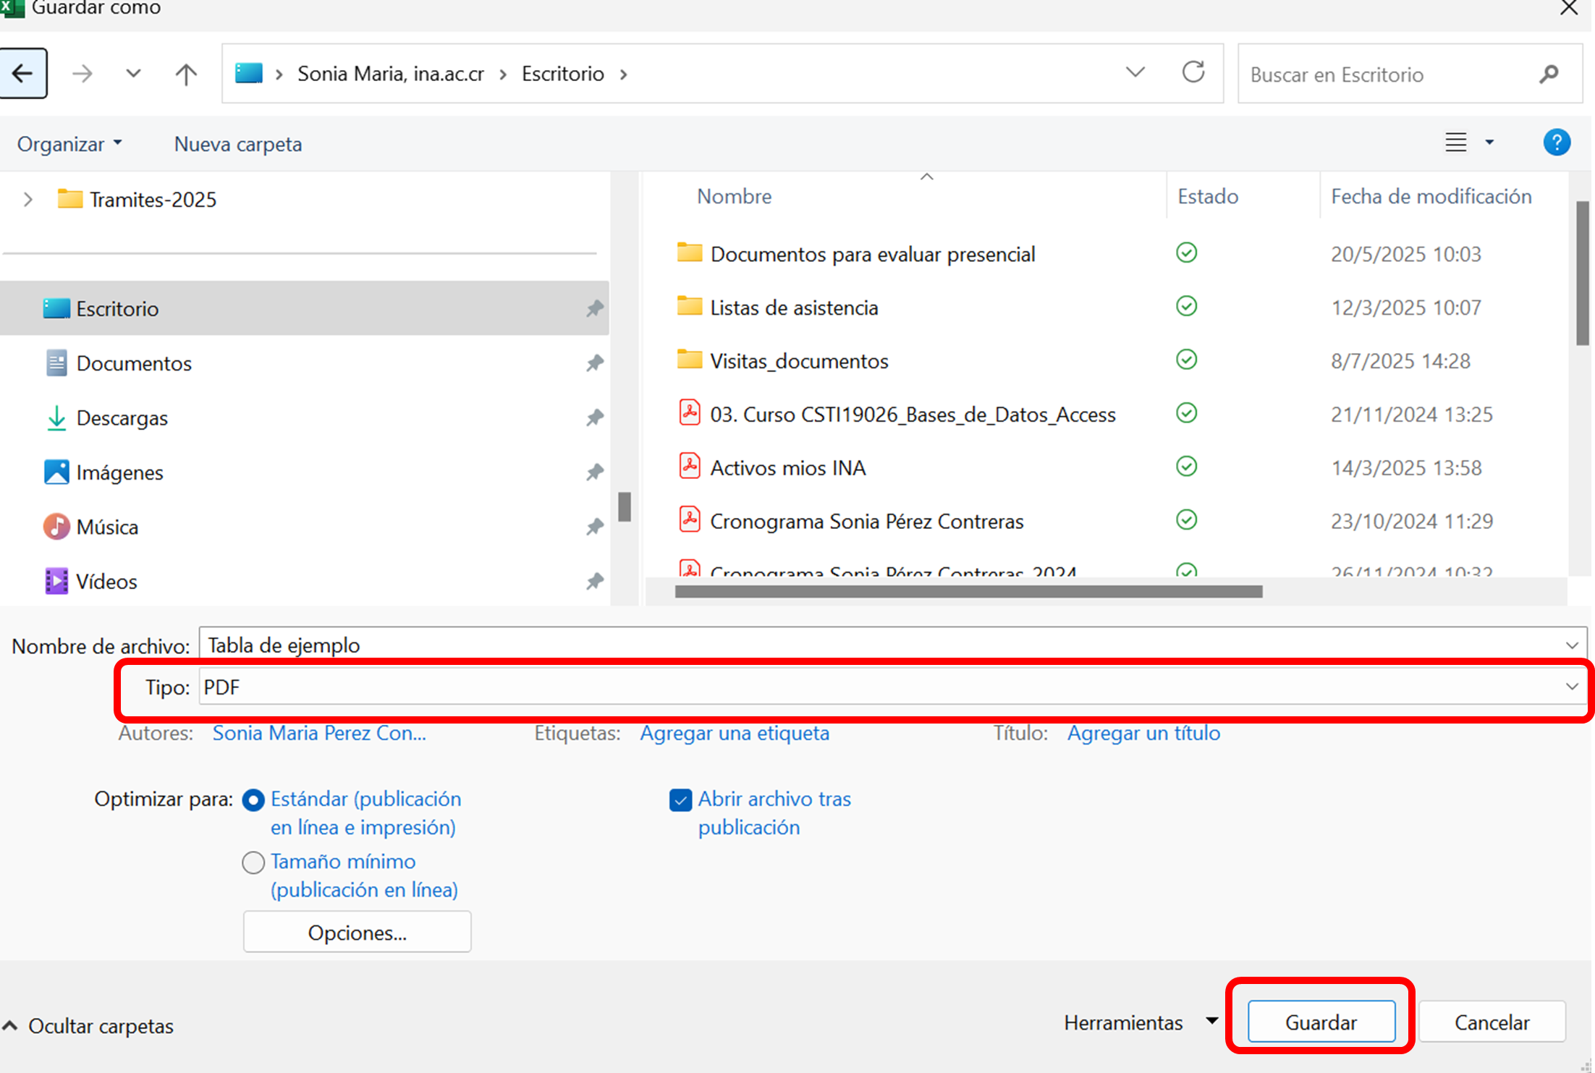
Task: Select the Estándar optimization radio button
Action: point(253,800)
